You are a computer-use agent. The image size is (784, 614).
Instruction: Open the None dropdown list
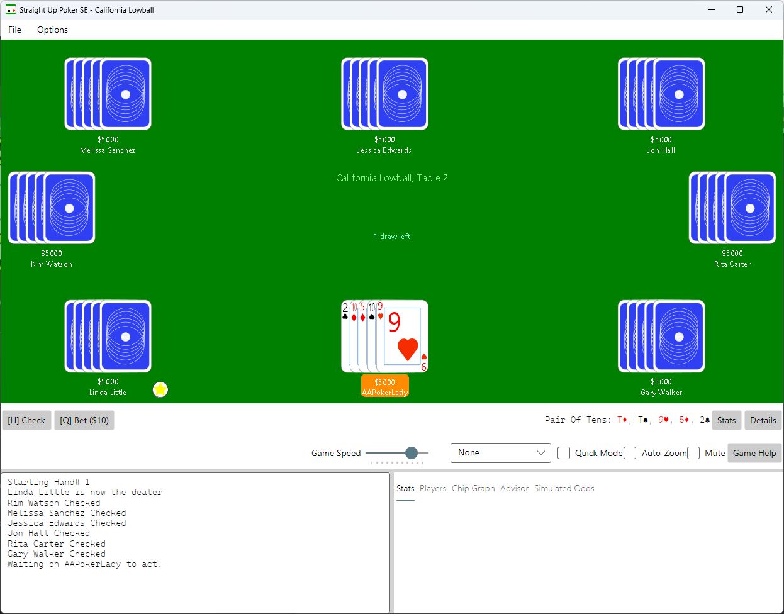click(x=501, y=453)
